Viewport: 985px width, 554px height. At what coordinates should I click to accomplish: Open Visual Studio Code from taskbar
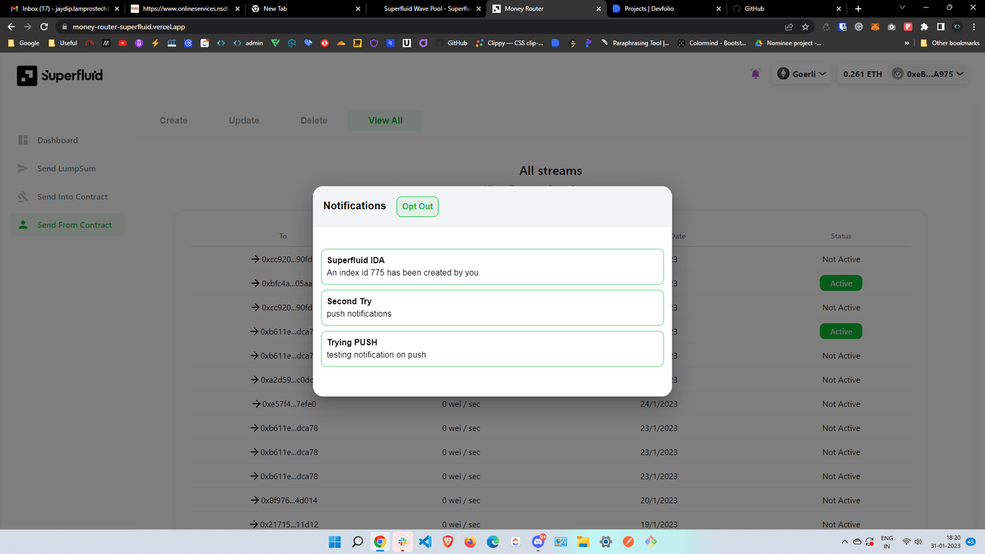(x=425, y=542)
